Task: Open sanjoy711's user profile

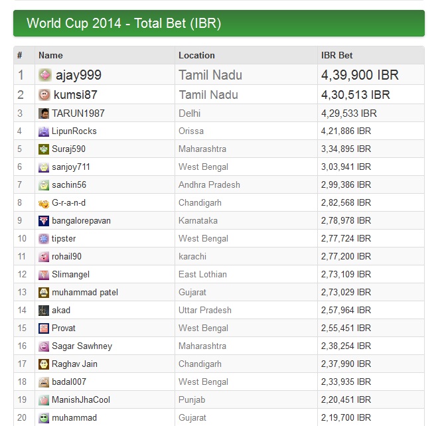Action: [71, 167]
